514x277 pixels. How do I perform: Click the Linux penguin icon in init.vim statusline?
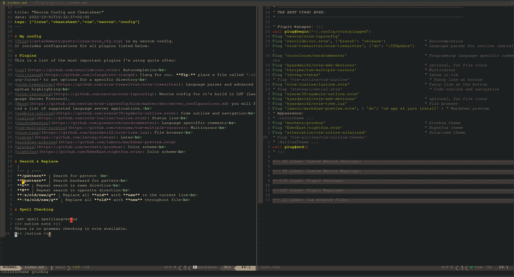pyautogui.click(x=462, y=267)
